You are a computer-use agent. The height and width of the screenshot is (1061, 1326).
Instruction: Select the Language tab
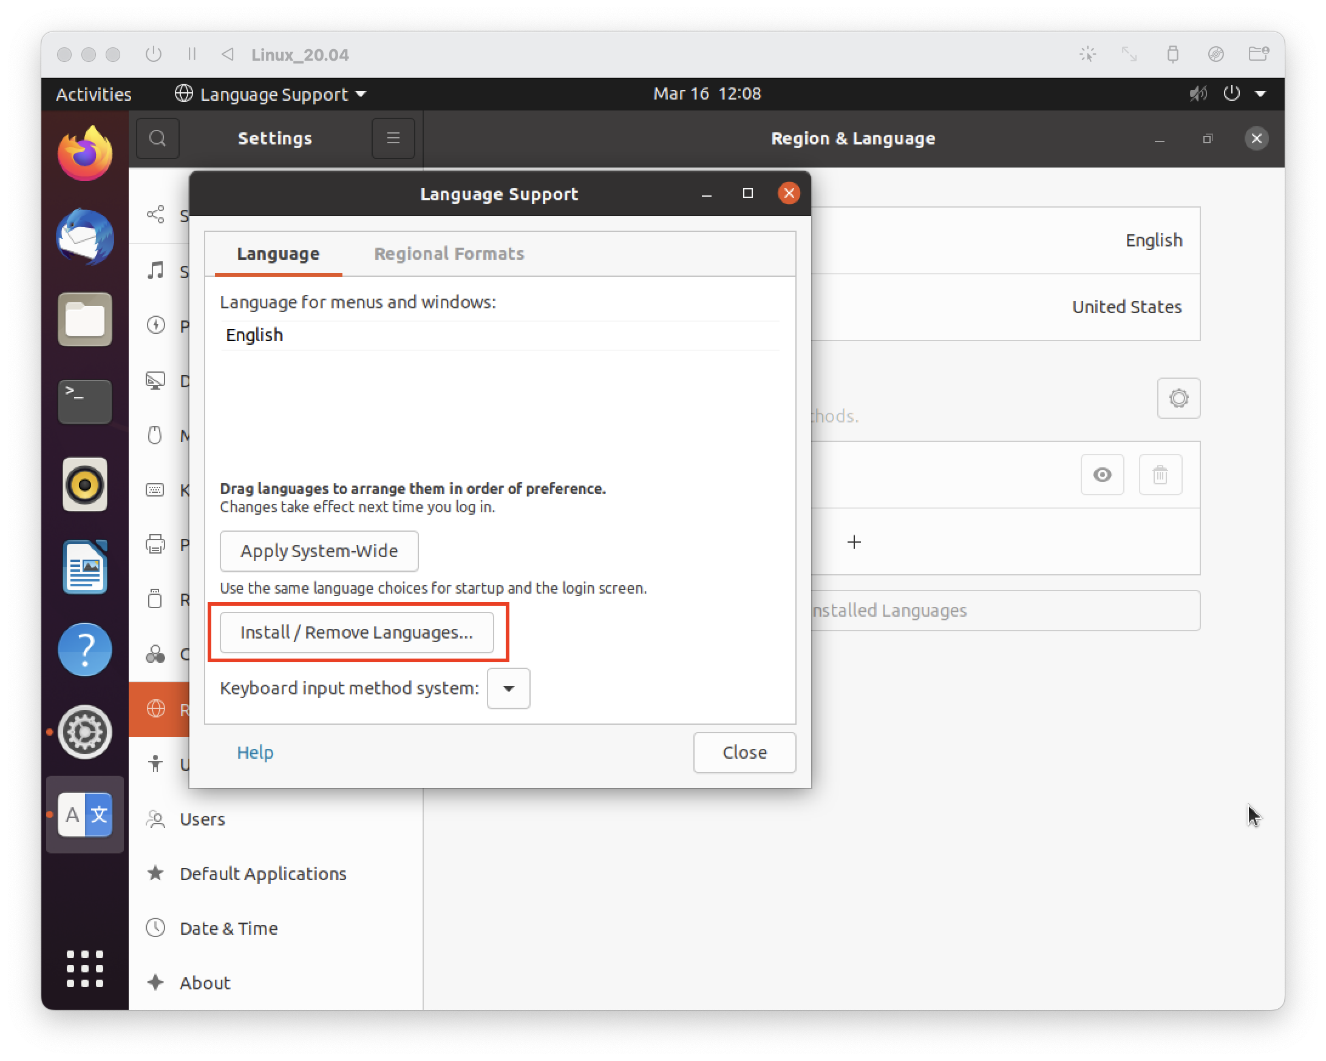click(x=278, y=254)
